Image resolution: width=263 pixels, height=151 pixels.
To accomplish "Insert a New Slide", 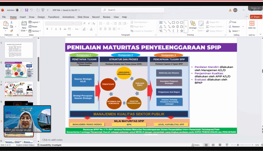I will [x=24, y=24].
